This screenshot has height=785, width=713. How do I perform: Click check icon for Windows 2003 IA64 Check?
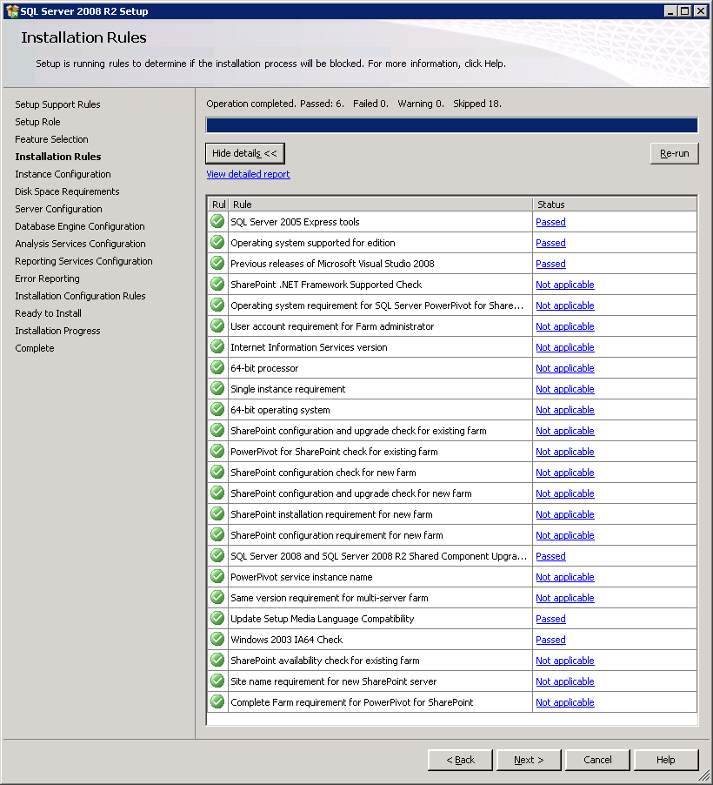click(217, 640)
